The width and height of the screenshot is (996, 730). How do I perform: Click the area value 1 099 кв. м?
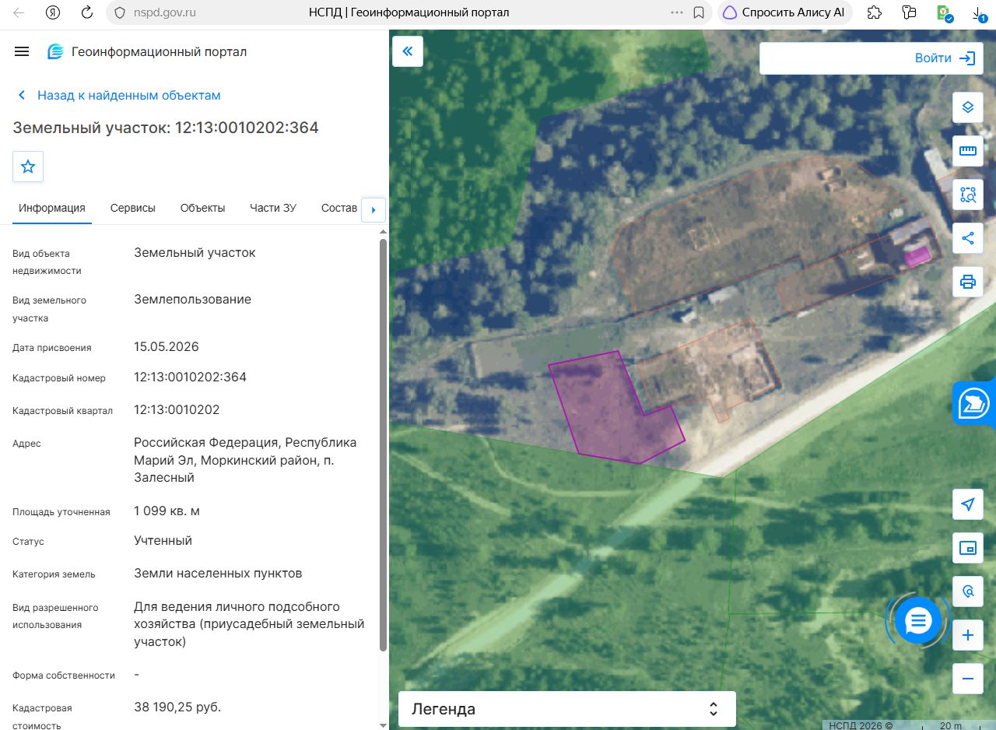pyautogui.click(x=167, y=511)
